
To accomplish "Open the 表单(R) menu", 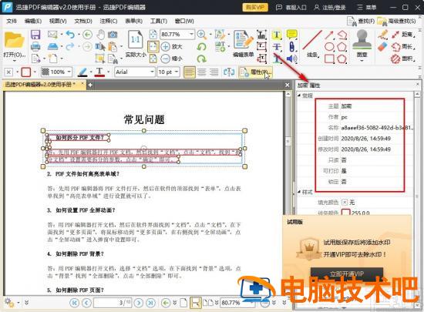I will (x=133, y=21).
